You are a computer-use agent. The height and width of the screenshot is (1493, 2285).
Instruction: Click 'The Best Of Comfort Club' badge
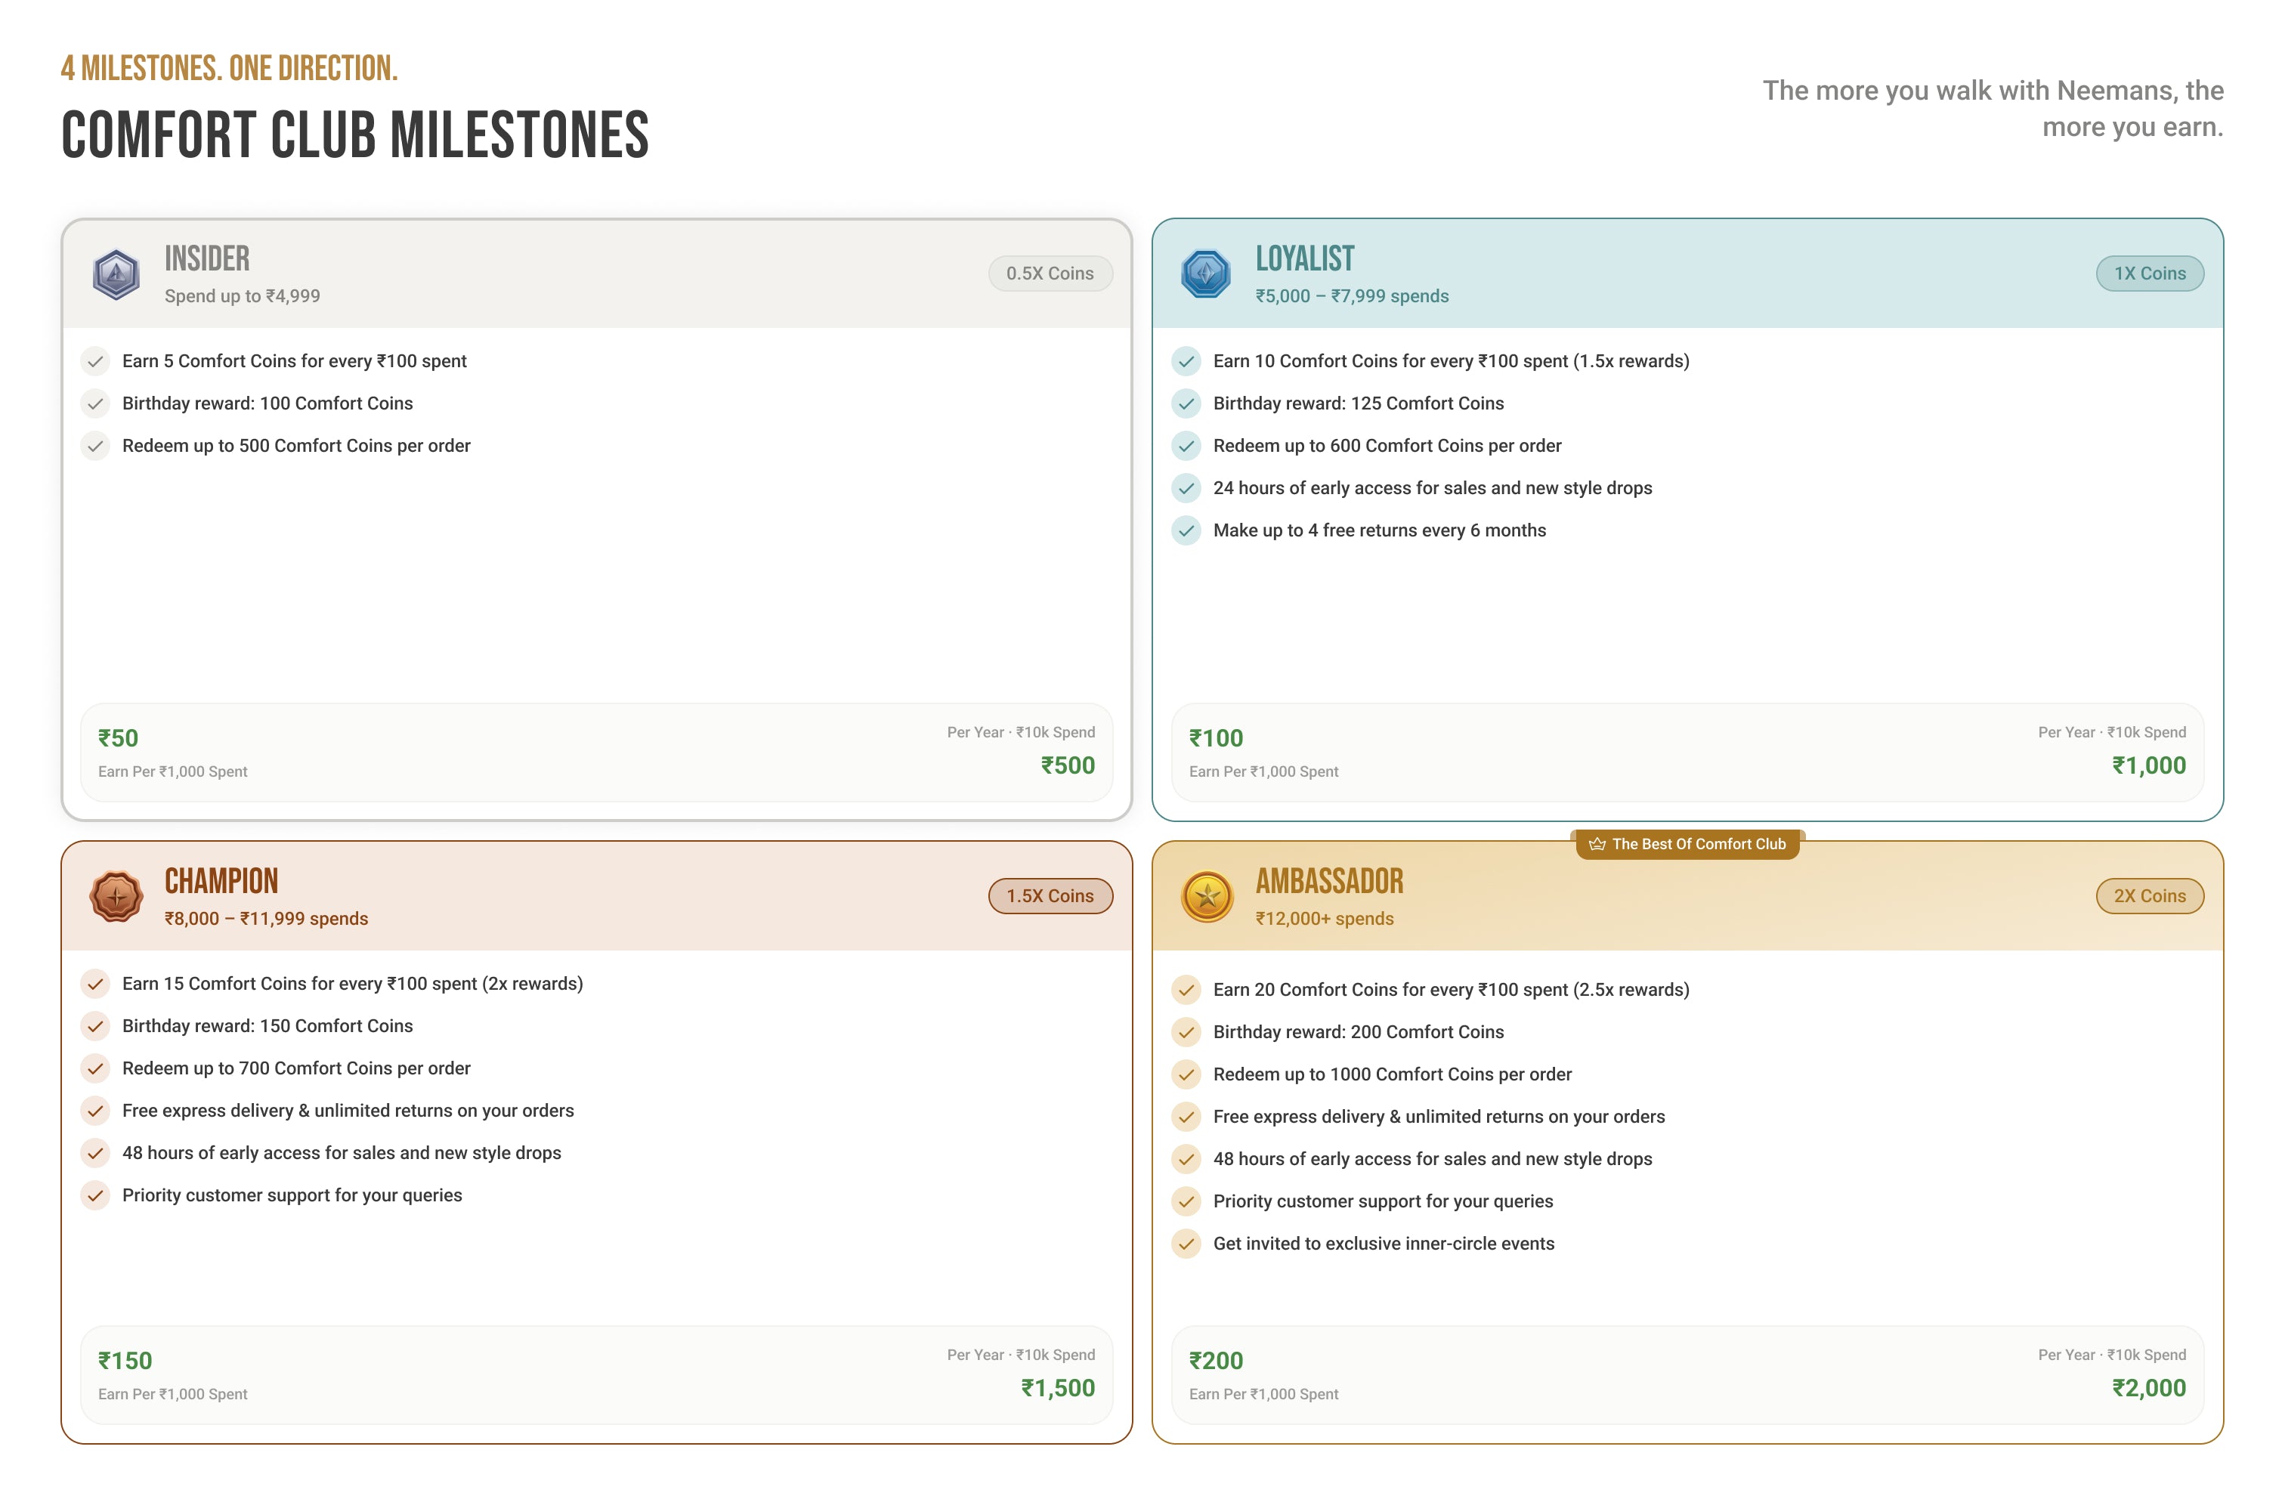[1687, 844]
